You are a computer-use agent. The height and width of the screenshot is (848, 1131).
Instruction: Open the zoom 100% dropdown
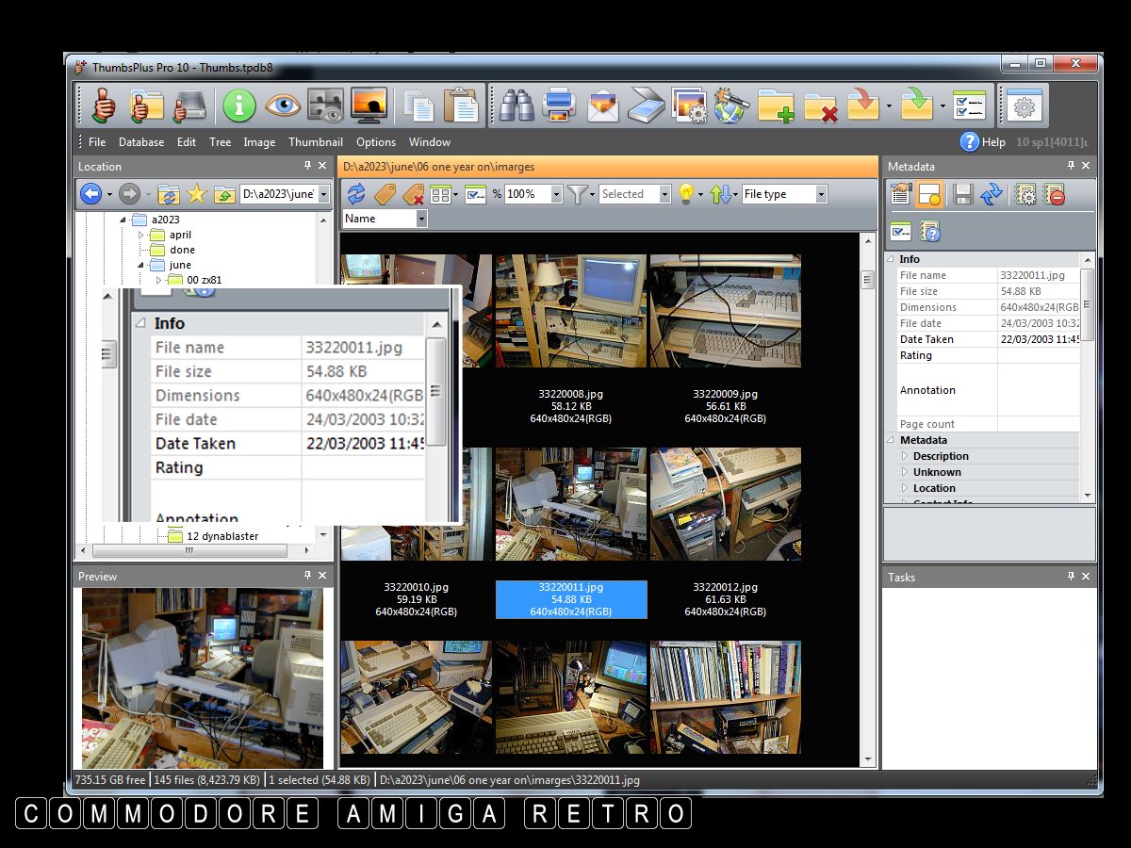pyautogui.click(x=556, y=194)
